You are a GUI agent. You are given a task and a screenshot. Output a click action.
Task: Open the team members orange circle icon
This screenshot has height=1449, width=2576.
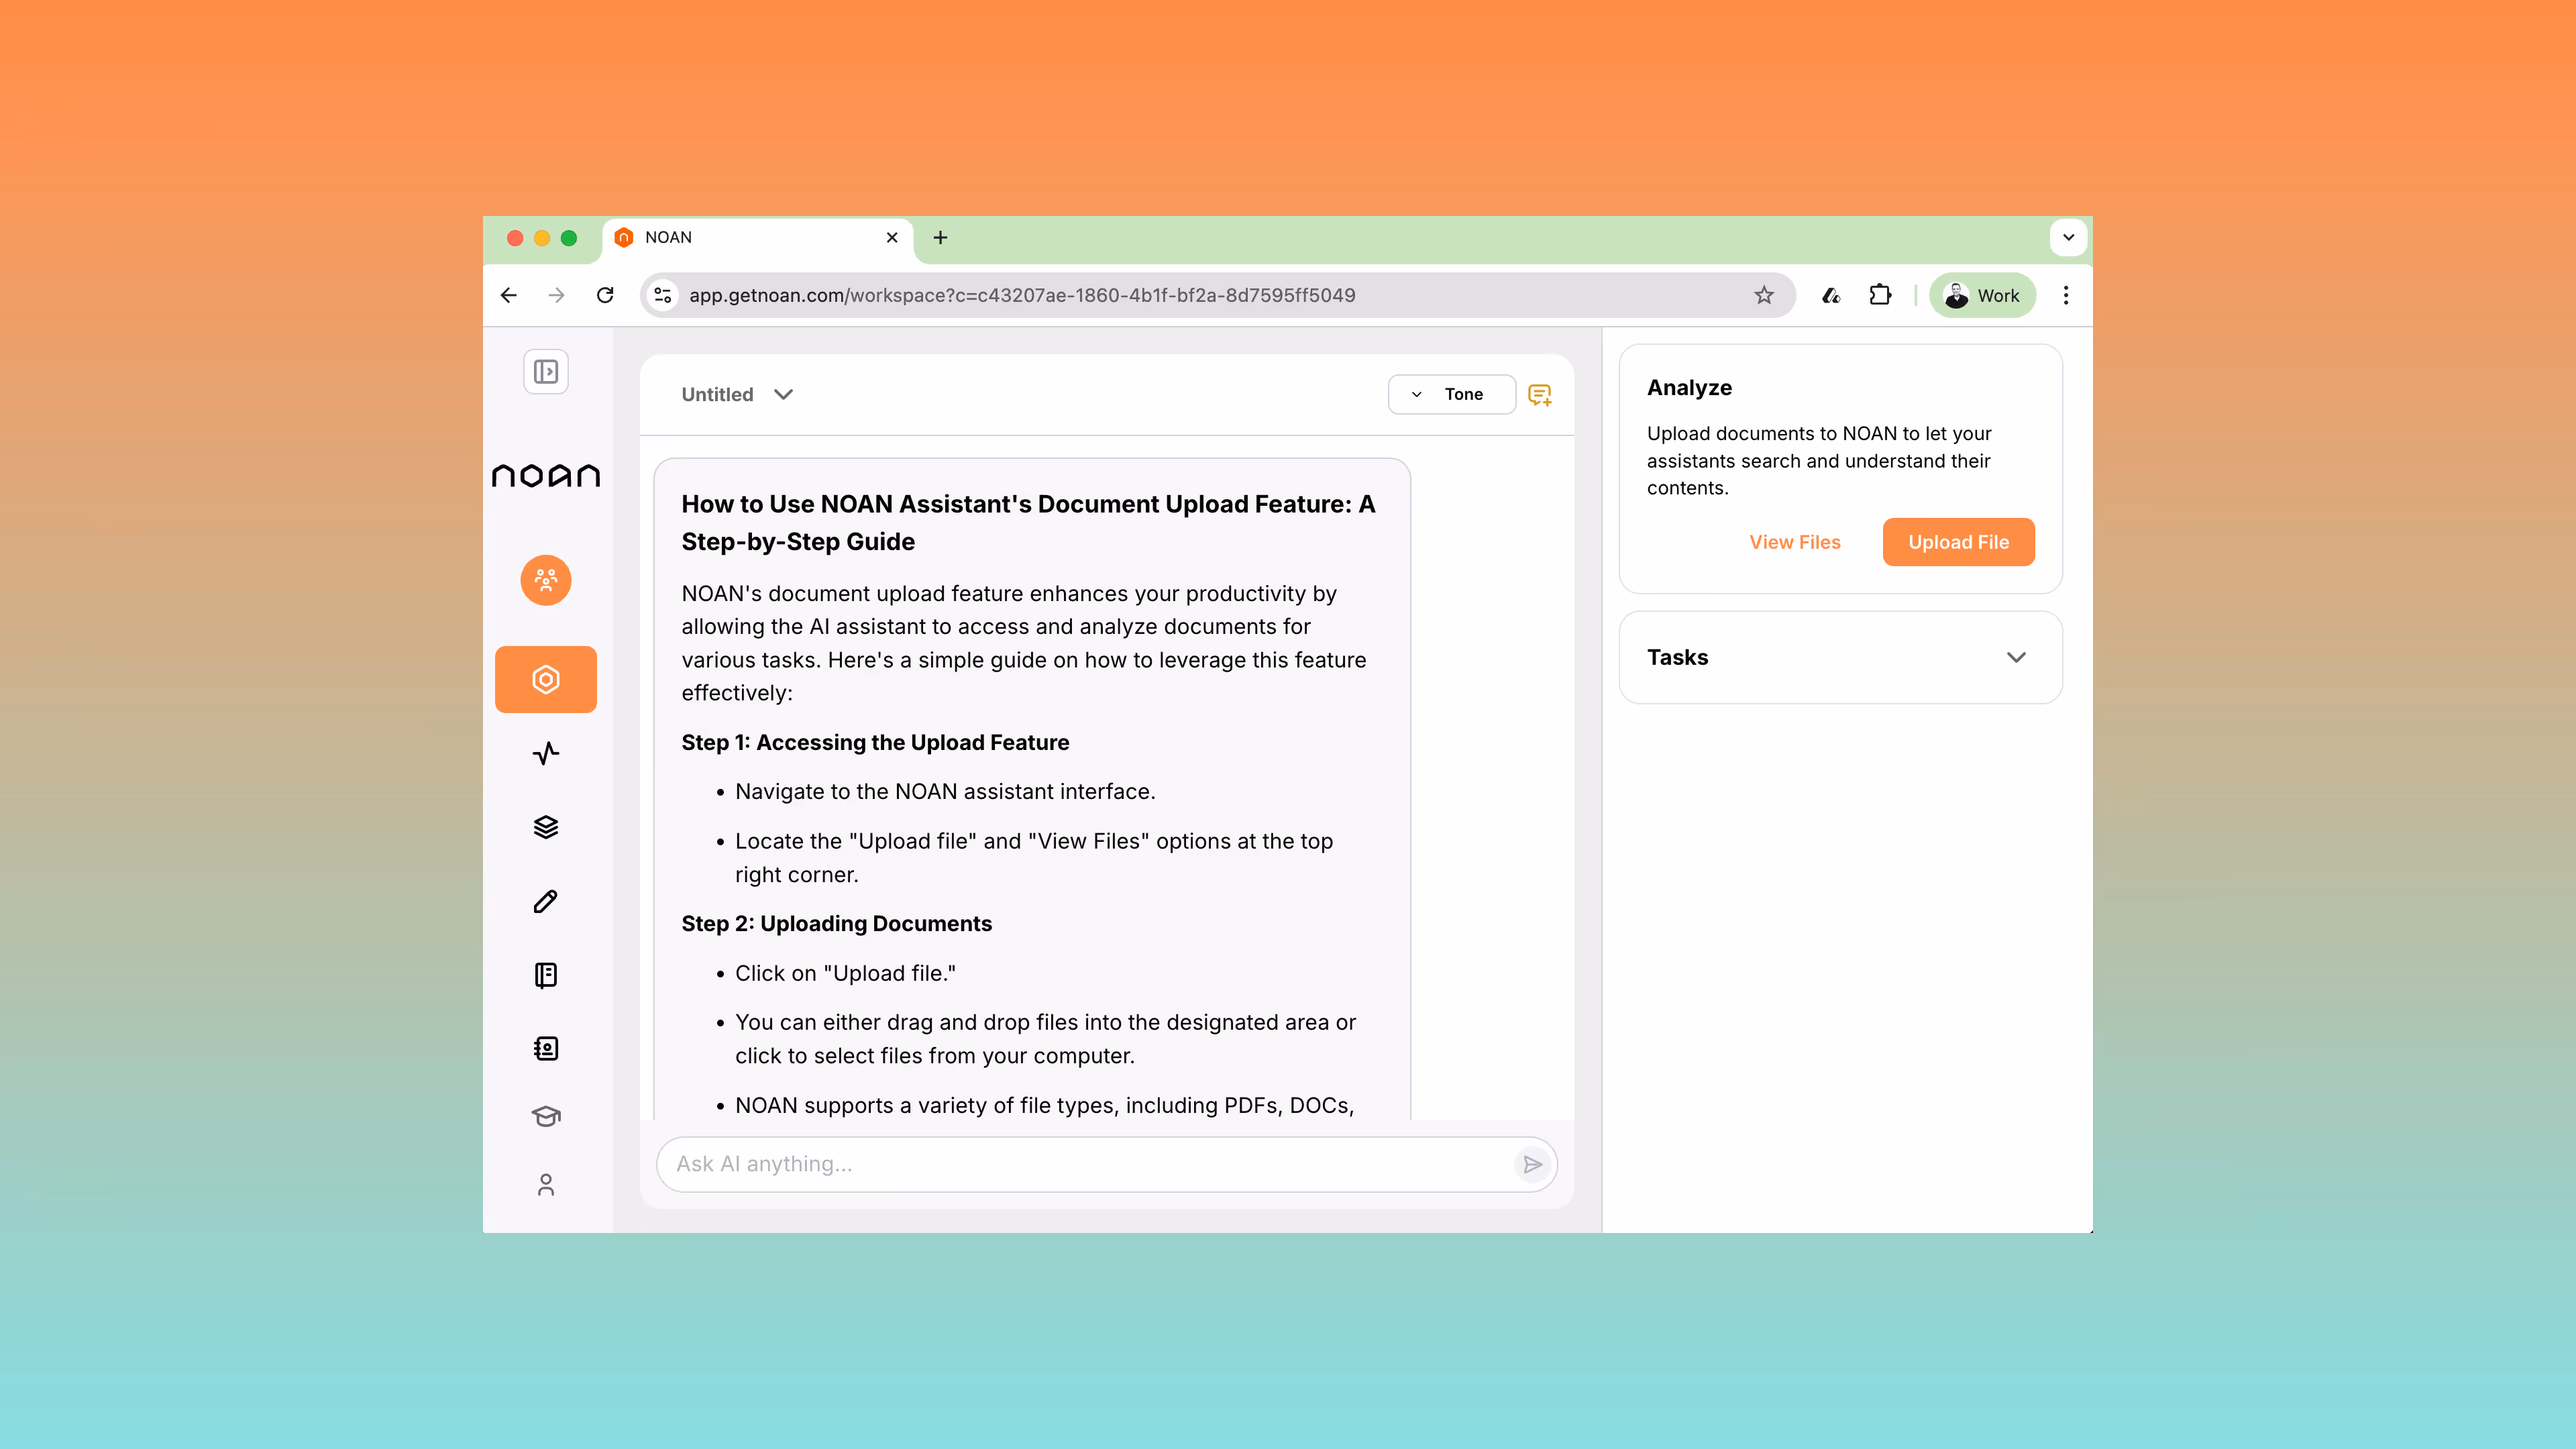(x=546, y=580)
